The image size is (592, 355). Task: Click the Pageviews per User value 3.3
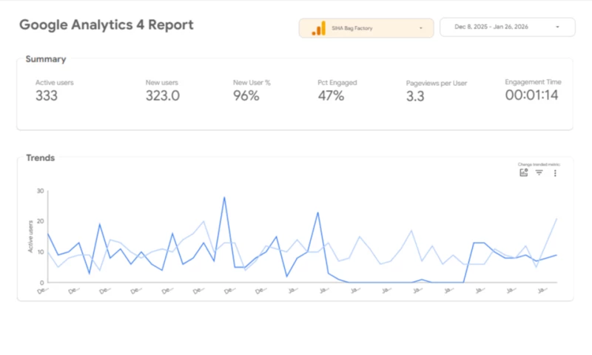click(415, 96)
